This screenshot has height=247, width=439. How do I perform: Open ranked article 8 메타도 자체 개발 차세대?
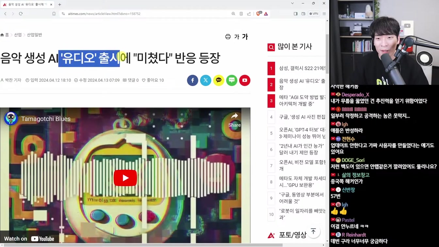[x=302, y=182]
